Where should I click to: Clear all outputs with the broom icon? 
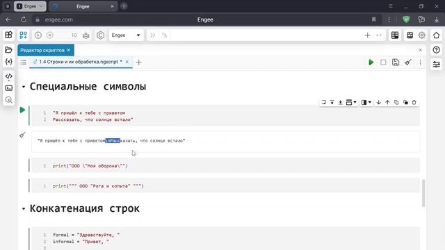click(408, 62)
